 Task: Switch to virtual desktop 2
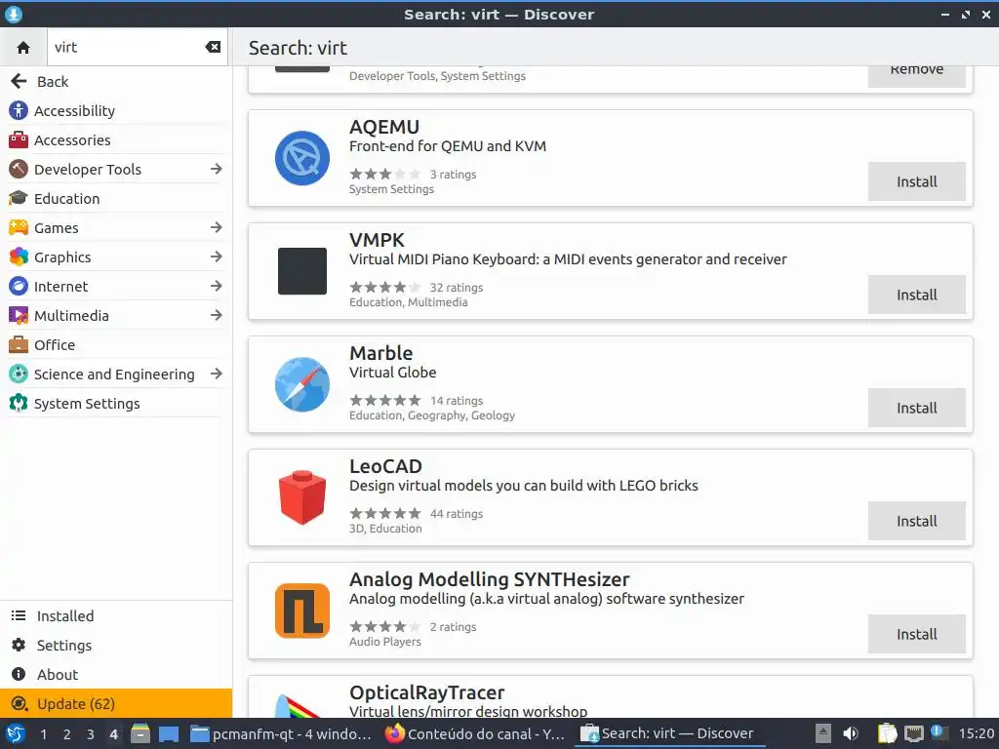[67, 734]
